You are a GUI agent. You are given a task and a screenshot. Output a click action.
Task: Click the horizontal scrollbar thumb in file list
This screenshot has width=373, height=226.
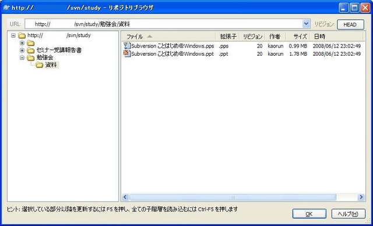(x=233, y=197)
